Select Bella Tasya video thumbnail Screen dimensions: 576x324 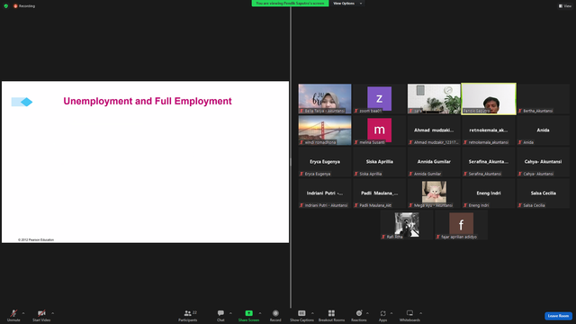(x=325, y=98)
